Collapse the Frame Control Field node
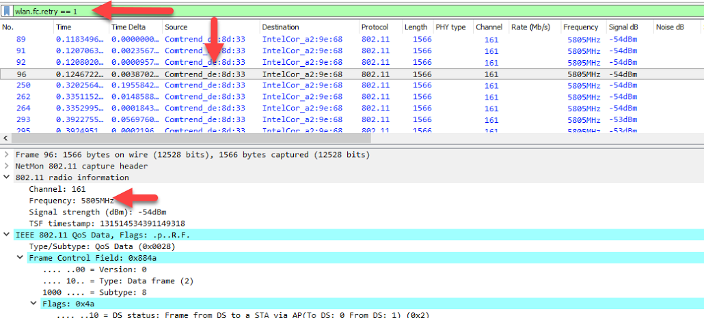 point(21,258)
